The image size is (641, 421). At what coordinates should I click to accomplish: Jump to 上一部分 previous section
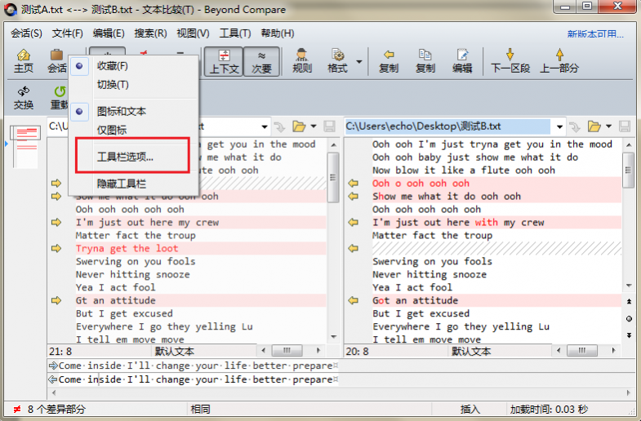coord(559,61)
